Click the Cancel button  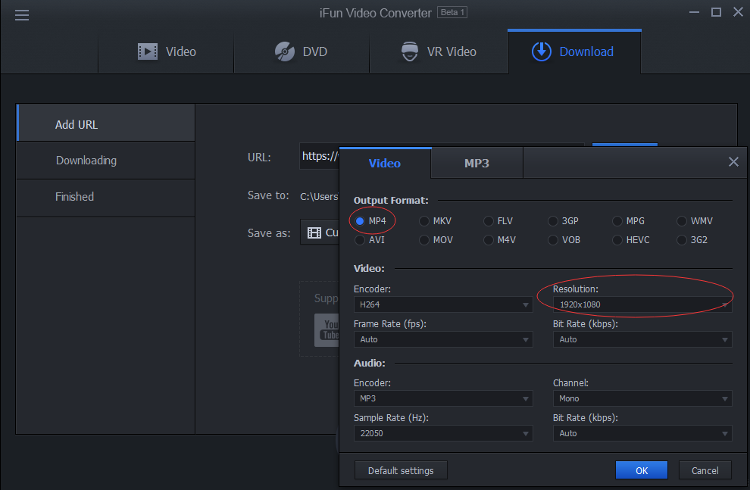pyautogui.click(x=705, y=470)
